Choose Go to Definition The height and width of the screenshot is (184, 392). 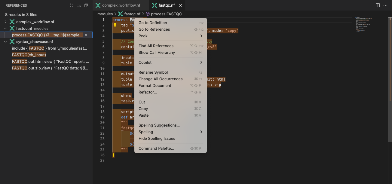pyautogui.click(x=170, y=23)
